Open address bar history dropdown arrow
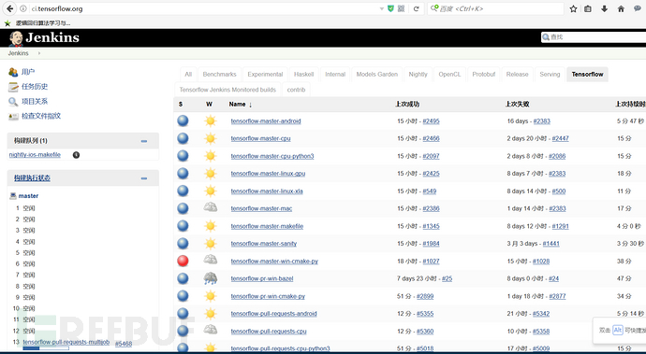Image resolution: width=646 pixels, height=354 pixels. coord(381,8)
